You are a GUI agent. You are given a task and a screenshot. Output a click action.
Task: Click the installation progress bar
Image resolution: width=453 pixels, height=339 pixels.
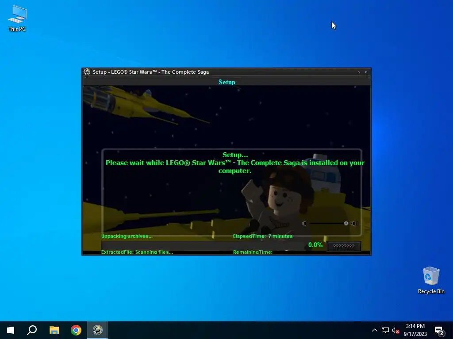[203, 245]
